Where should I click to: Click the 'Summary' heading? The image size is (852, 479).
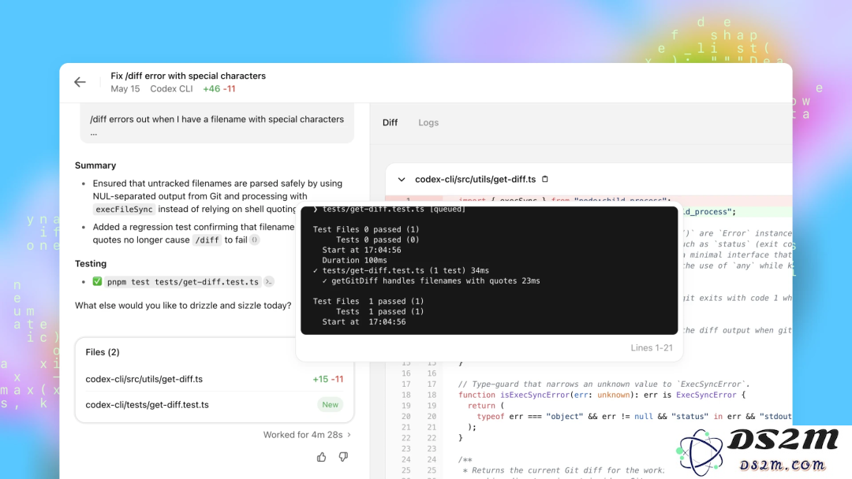(x=95, y=165)
